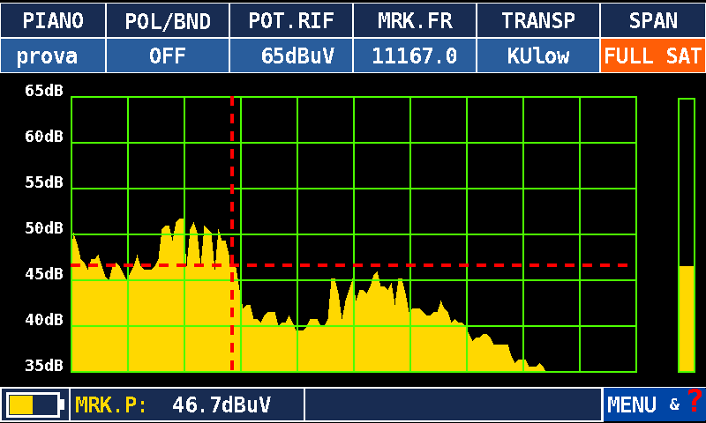Select the SPAN header cell
This screenshot has height=423, width=706.
[653, 20]
